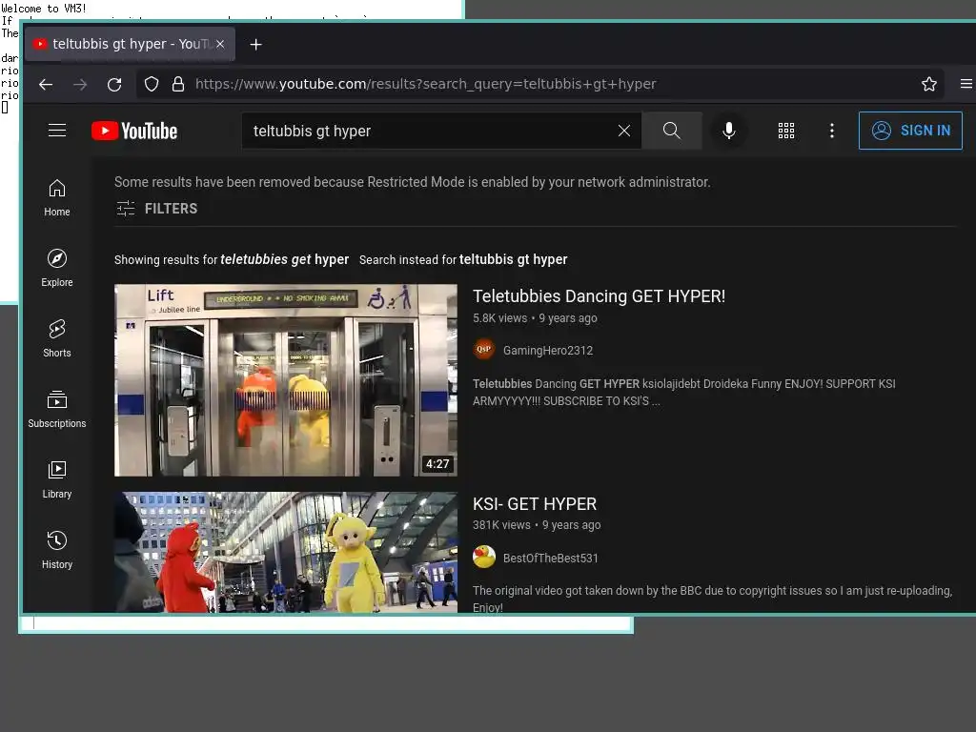Open the KSI- GET HYPER thumbnail

[x=286, y=552]
